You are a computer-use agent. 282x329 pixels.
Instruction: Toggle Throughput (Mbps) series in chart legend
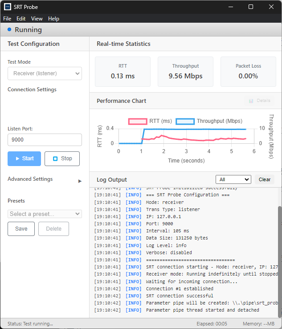[x=185, y=121]
